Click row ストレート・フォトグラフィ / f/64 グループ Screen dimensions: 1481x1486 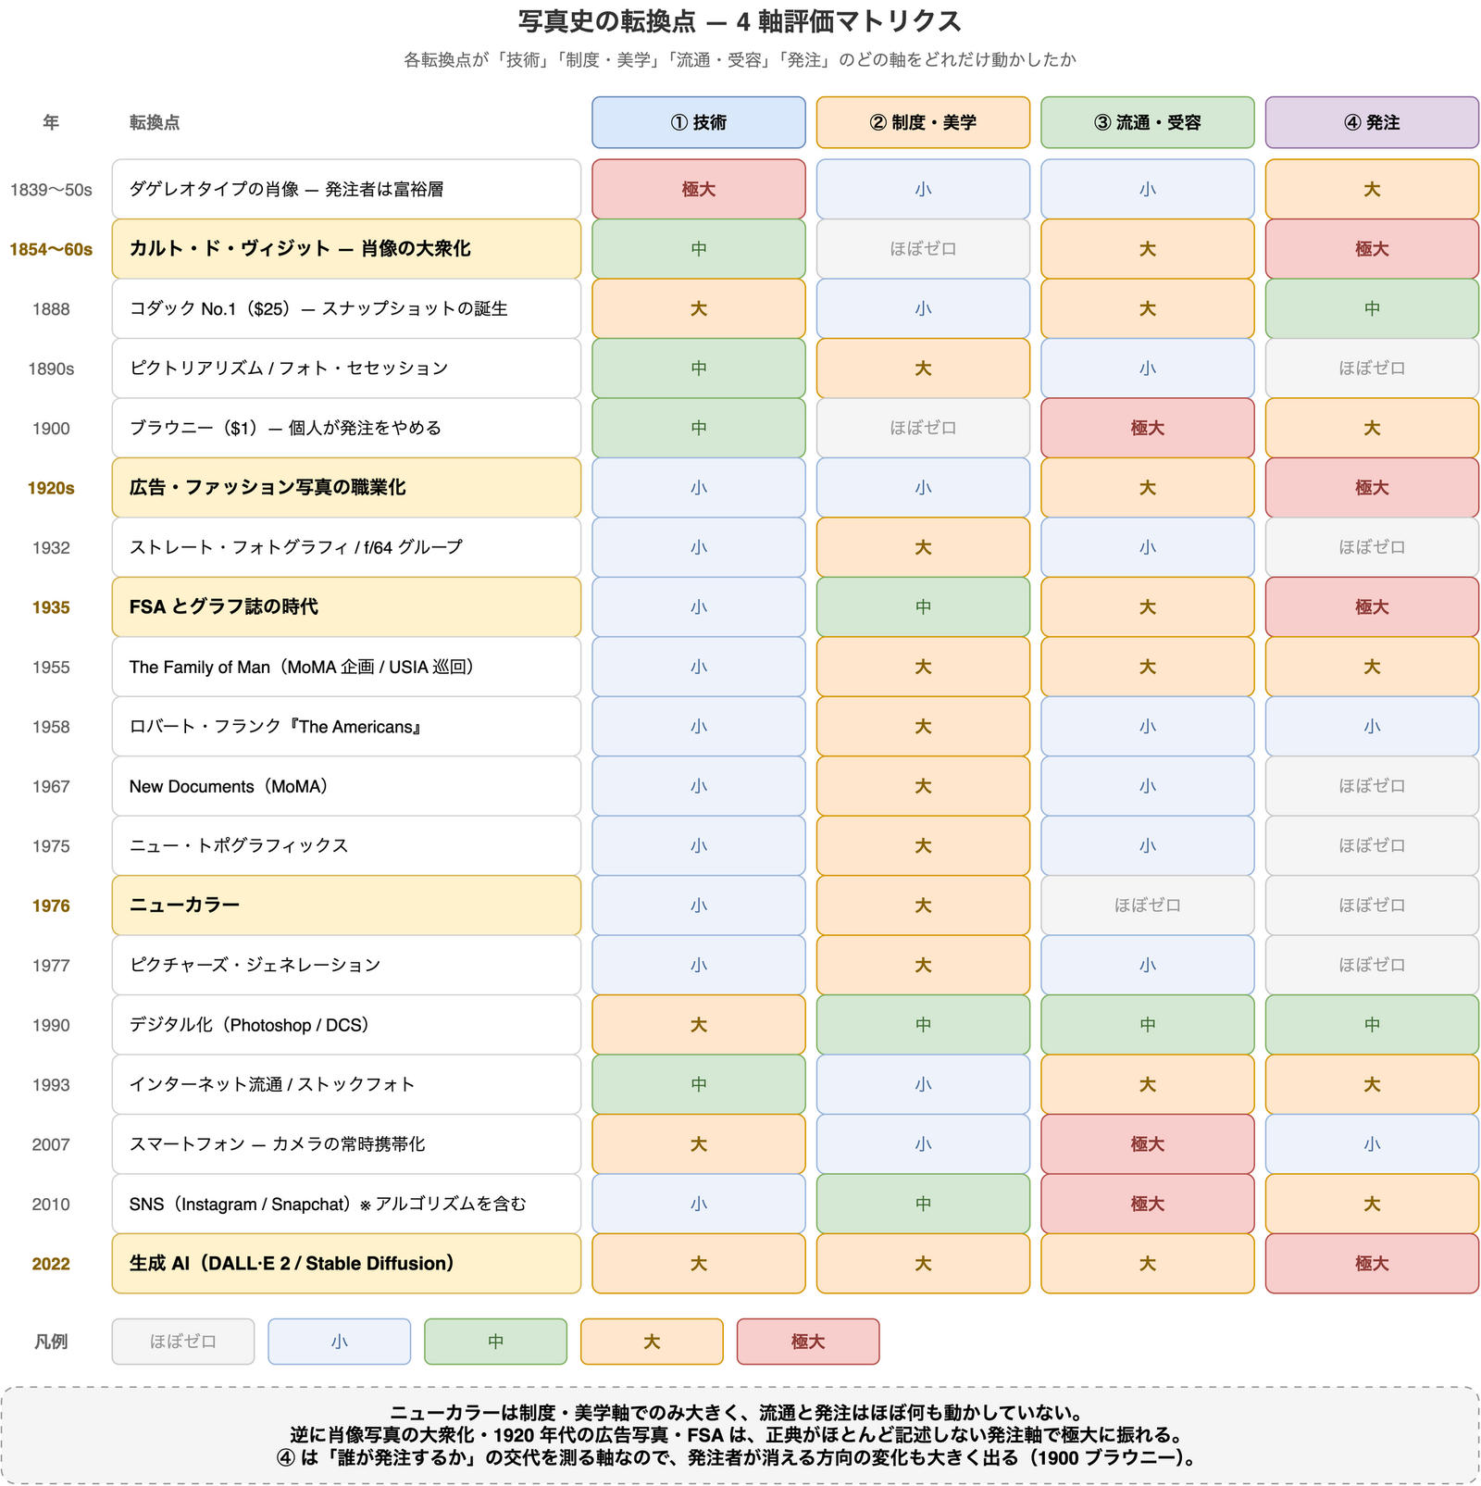point(346,547)
